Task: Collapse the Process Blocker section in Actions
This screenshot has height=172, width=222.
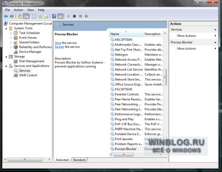Action: (215, 43)
